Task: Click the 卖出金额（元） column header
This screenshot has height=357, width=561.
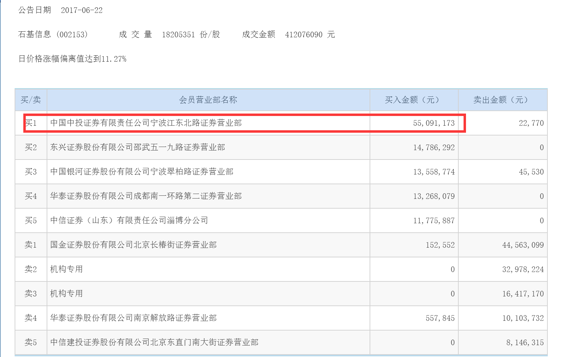Action: 502,100
